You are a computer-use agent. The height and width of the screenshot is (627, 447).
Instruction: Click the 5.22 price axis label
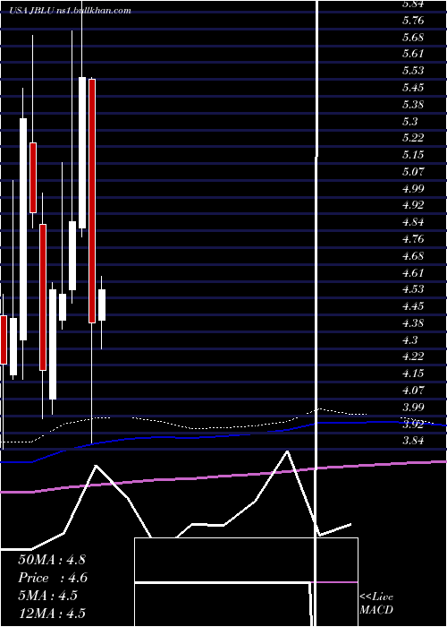(413, 138)
